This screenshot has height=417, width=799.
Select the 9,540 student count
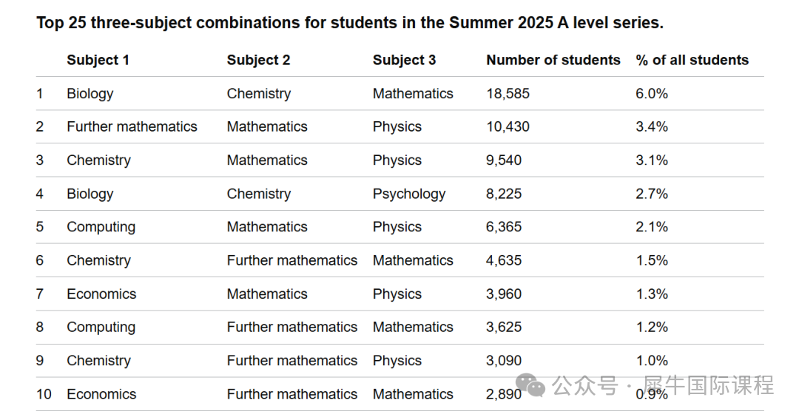[504, 160]
